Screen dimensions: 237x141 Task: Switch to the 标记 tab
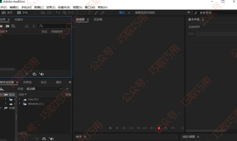44,82
